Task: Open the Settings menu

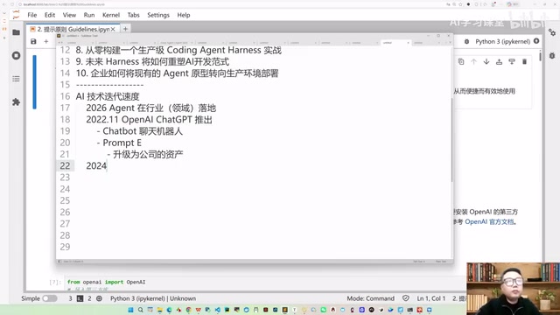Action: point(158,15)
